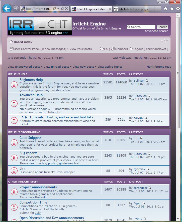Close the Irrlicht Engine Index tab
The height and width of the screenshot is (222, 182).
click(110, 9)
